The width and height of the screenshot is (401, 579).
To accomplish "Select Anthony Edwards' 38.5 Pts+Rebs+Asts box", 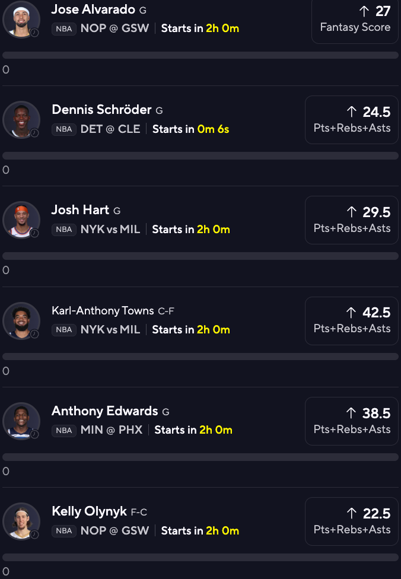I will pos(352,421).
